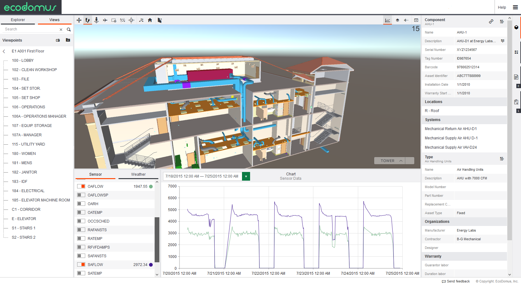Image resolution: width=521 pixels, height=284 pixels.
Task: Enable the fly mode airplane tool
Action: coord(105,20)
